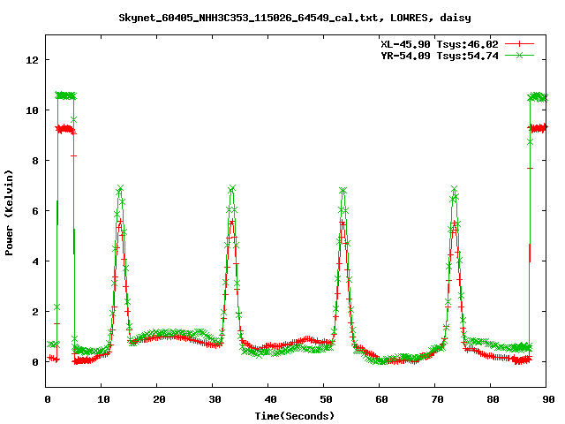The width and height of the screenshot is (565, 424).
Task: Click the x-axis tick label 80
Action: click(x=493, y=399)
